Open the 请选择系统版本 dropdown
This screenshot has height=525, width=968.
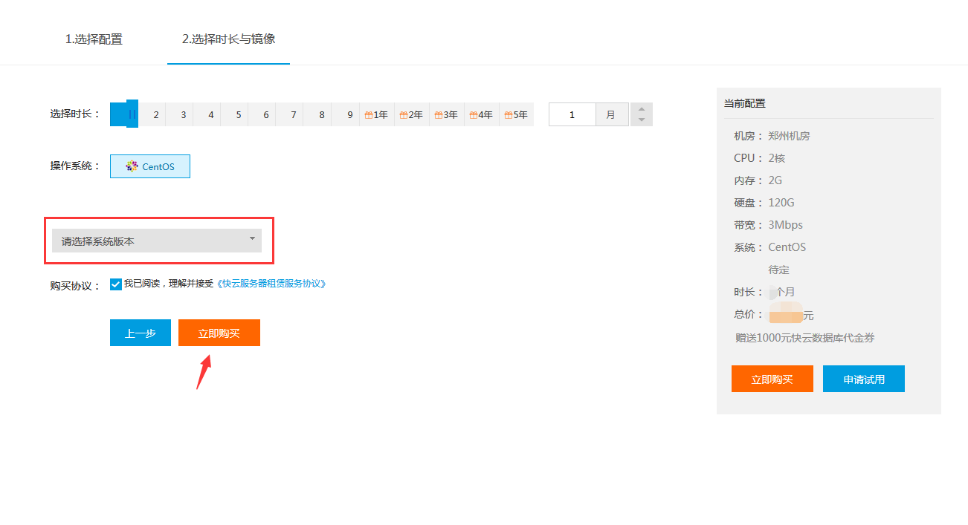[x=156, y=241]
